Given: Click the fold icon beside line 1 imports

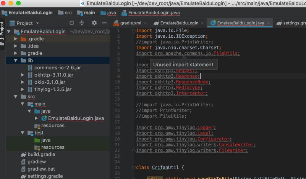Looking at the screenshot, I should click(134, 30).
